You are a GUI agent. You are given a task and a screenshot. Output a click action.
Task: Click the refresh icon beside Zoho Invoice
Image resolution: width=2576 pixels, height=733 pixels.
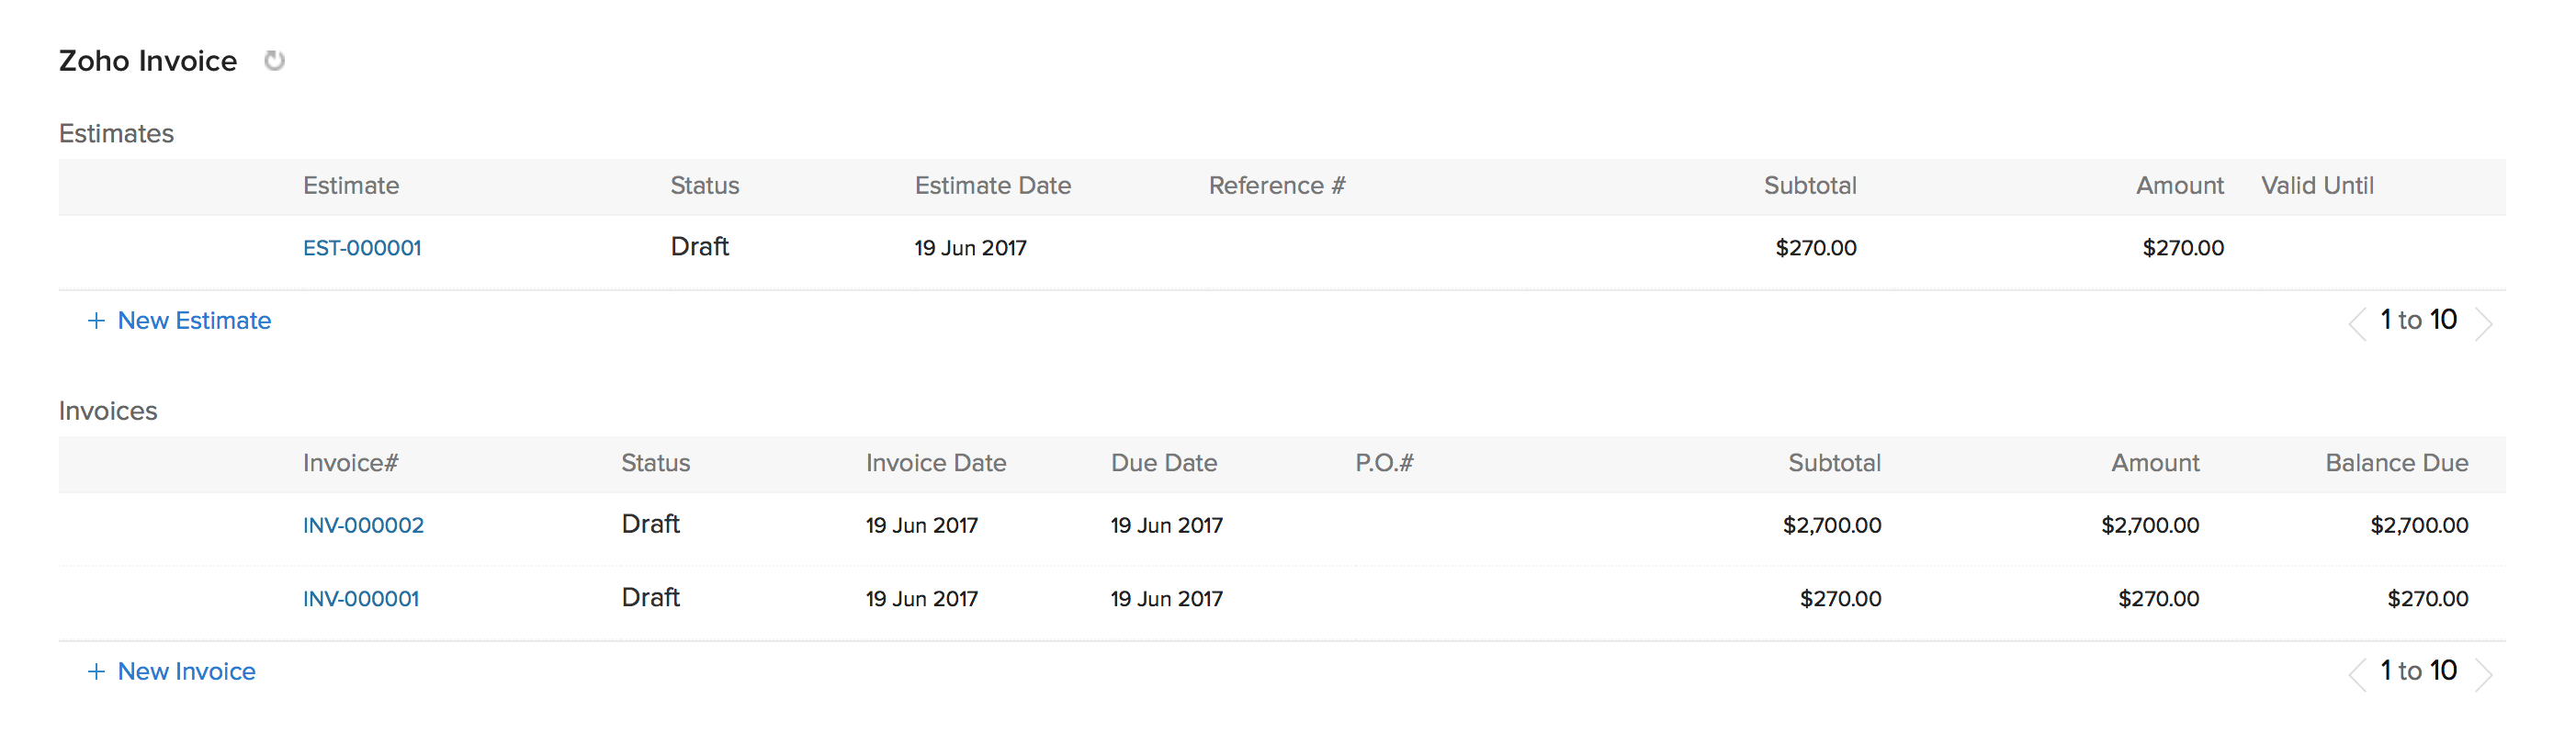point(274,61)
